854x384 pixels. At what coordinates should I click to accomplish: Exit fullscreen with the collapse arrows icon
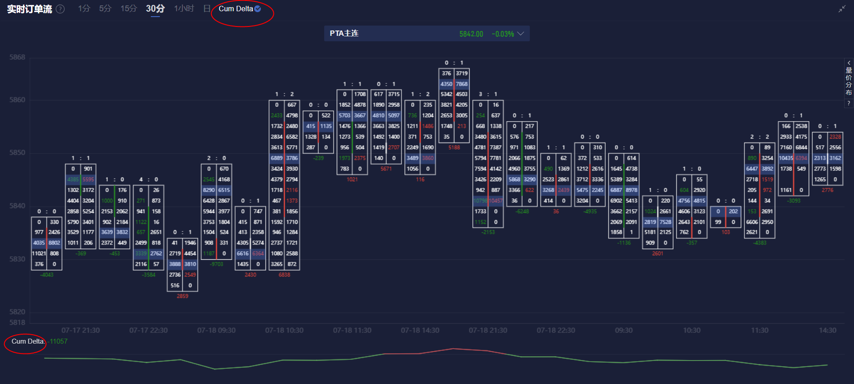point(842,9)
